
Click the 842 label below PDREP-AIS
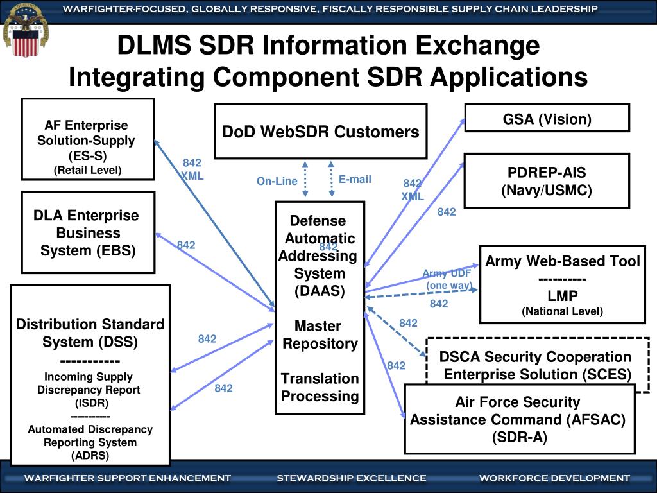(447, 212)
